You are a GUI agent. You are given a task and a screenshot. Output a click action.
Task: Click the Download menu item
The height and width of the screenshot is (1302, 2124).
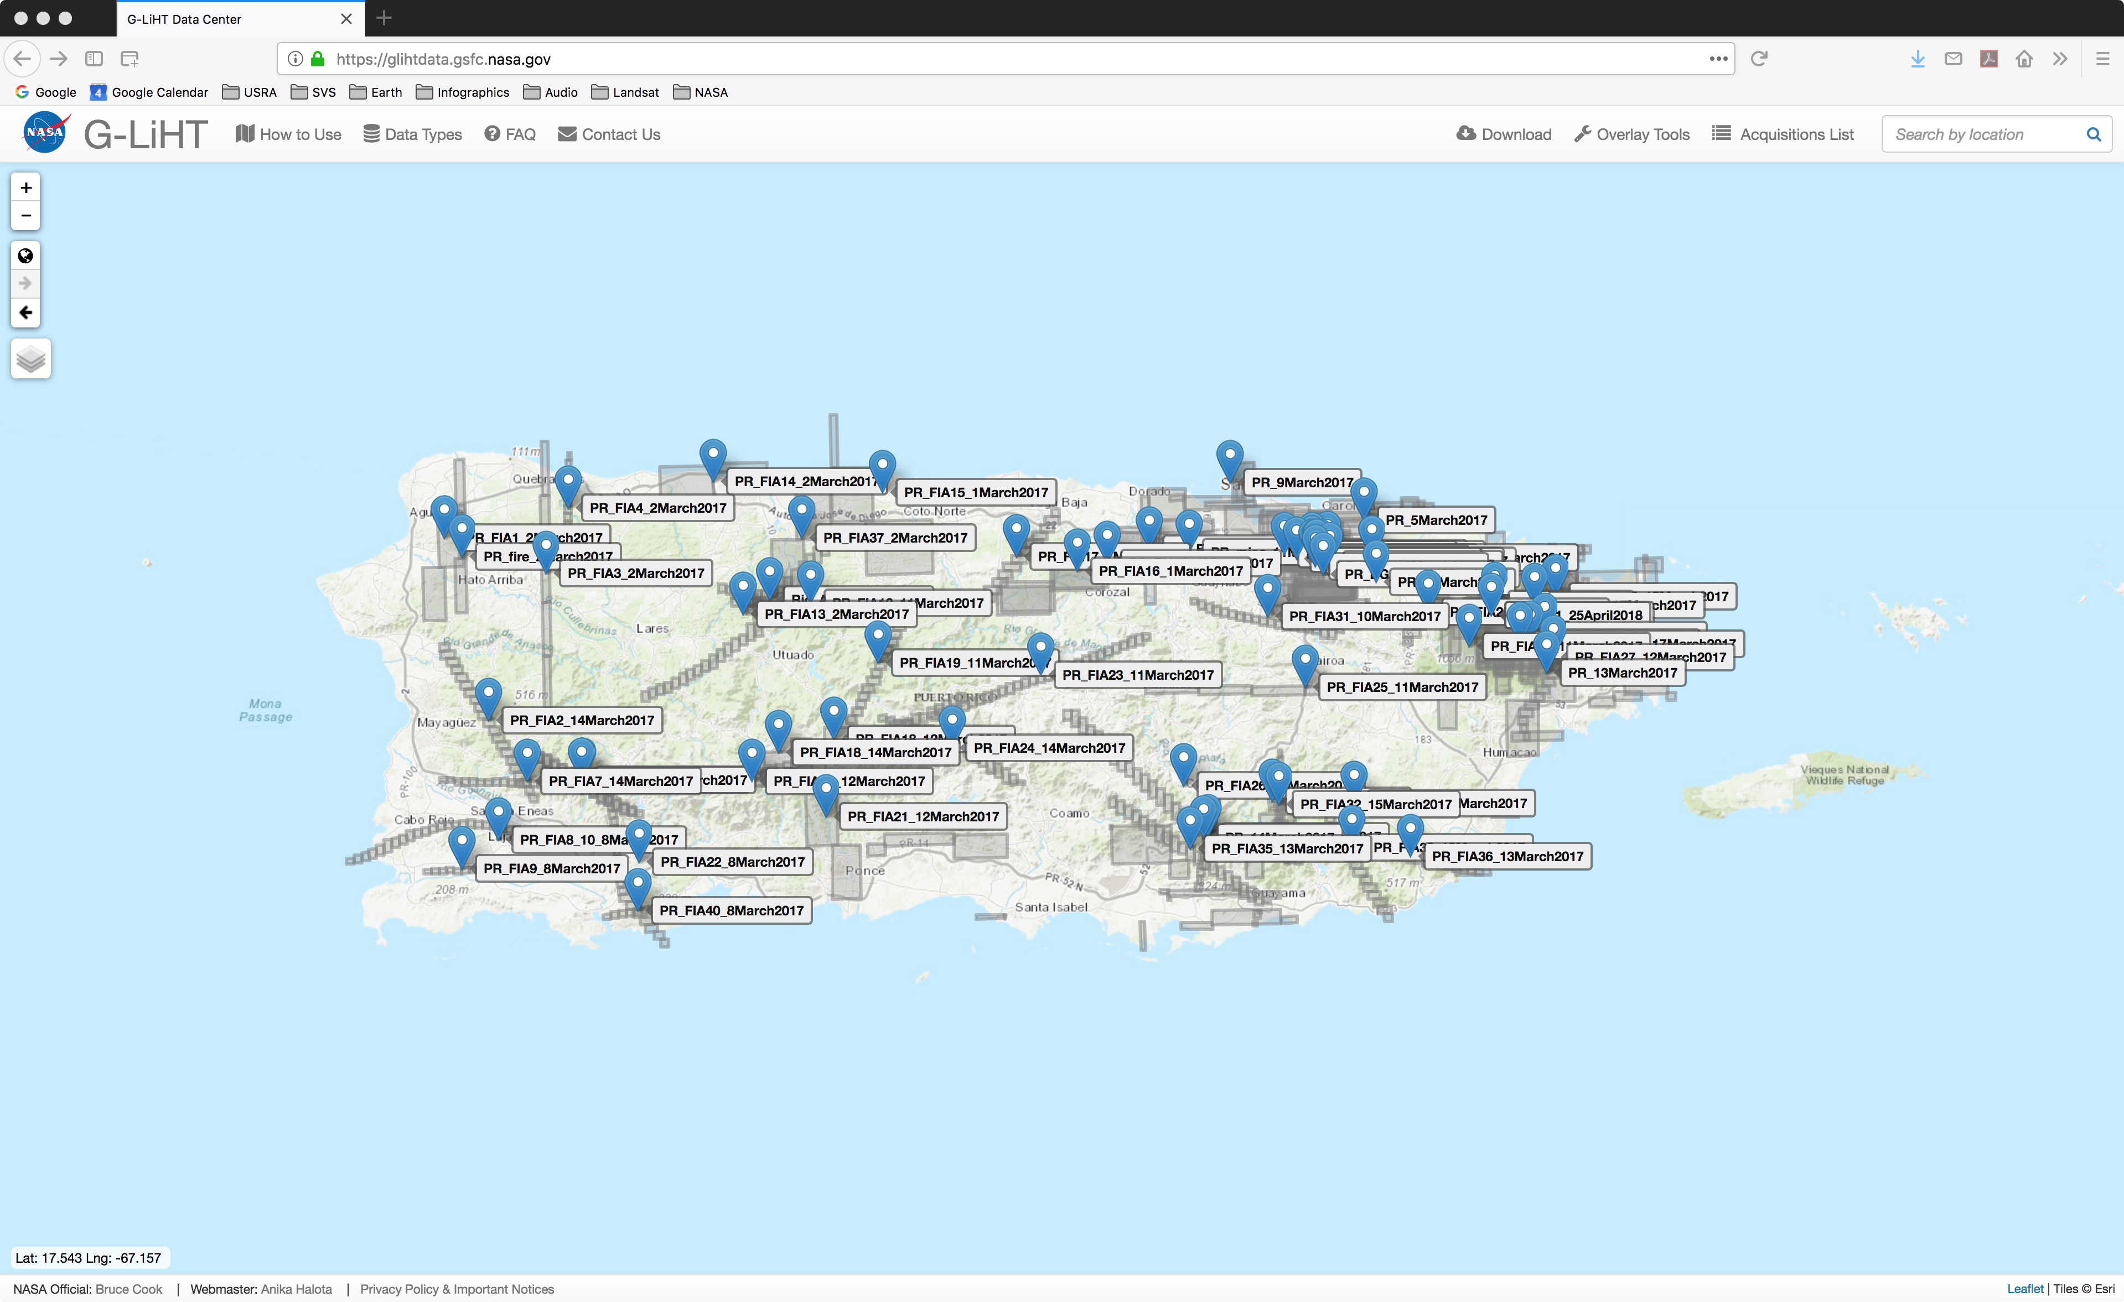1504,134
